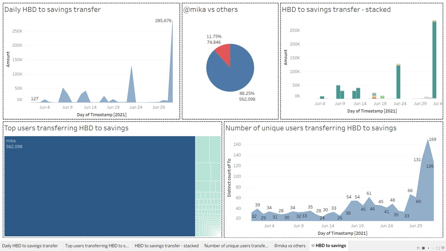Click the 127 data label
Viewport: 446px width, 251px height.
pos(34,99)
